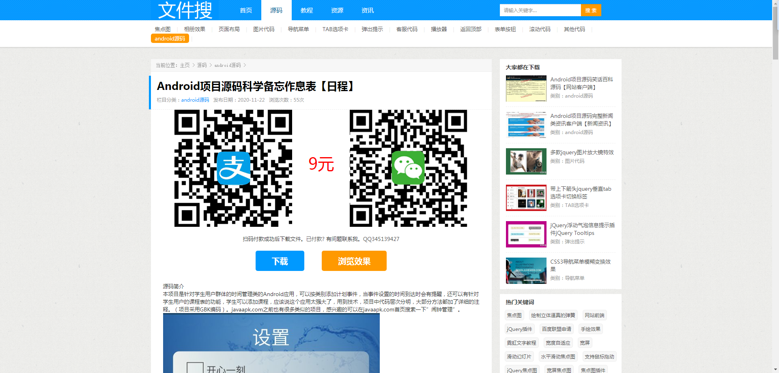Select the highlighted android源码 category

click(170, 38)
